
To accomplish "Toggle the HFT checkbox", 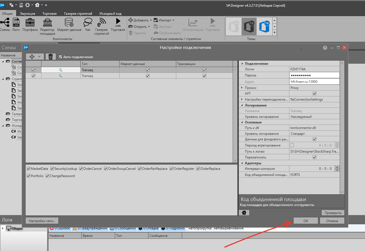I will tap(315, 94).
